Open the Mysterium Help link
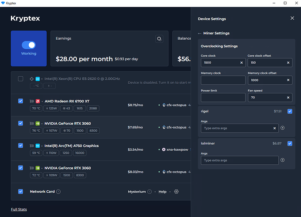 (162, 192)
